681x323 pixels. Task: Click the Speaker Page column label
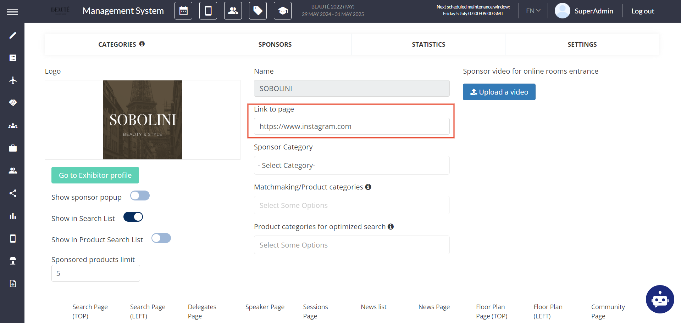265,307
